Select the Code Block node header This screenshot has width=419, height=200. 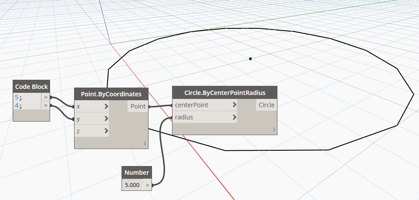pos(30,86)
